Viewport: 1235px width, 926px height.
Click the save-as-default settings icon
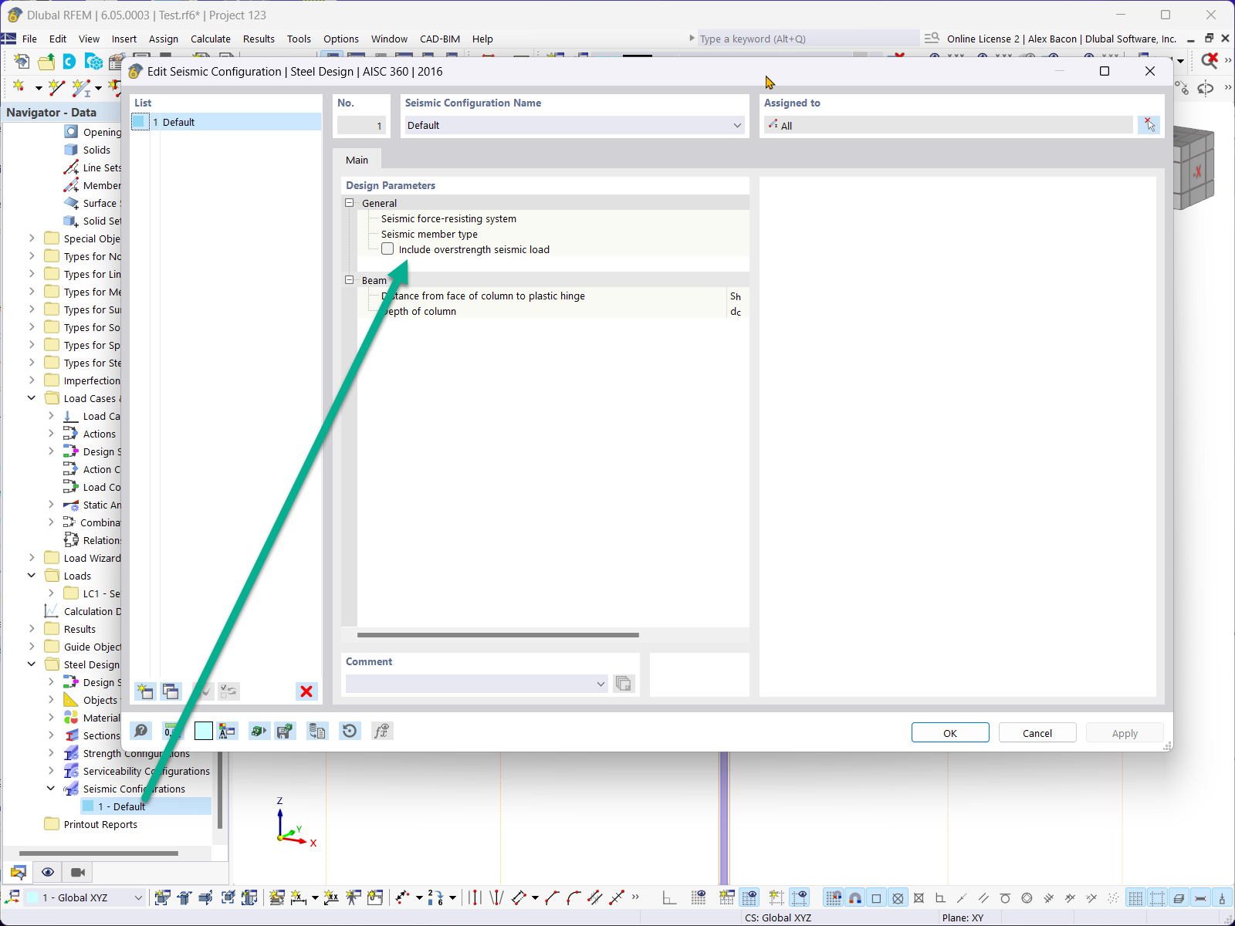click(x=286, y=731)
